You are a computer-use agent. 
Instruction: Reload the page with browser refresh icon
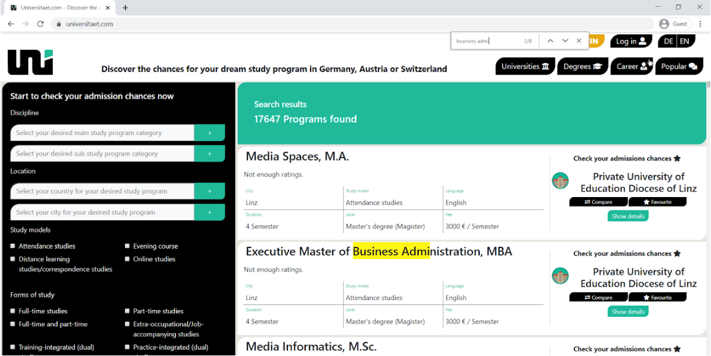click(x=41, y=24)
